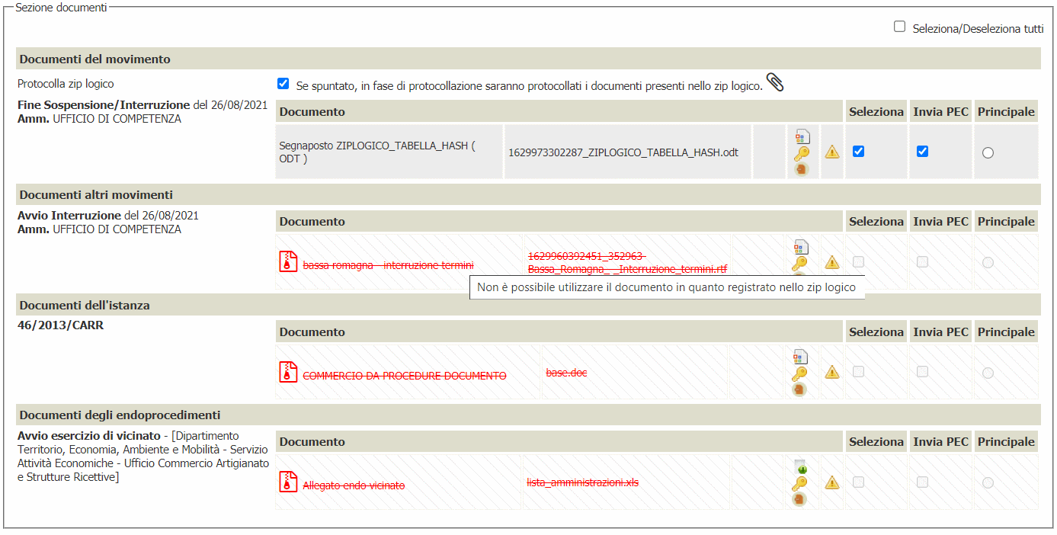Image resolution: width=1057 pixels, height=535 pixels.
Task: Toggle the Seleziona/Deseleziona tutti checkbox
Action: [x=900, y=27]
